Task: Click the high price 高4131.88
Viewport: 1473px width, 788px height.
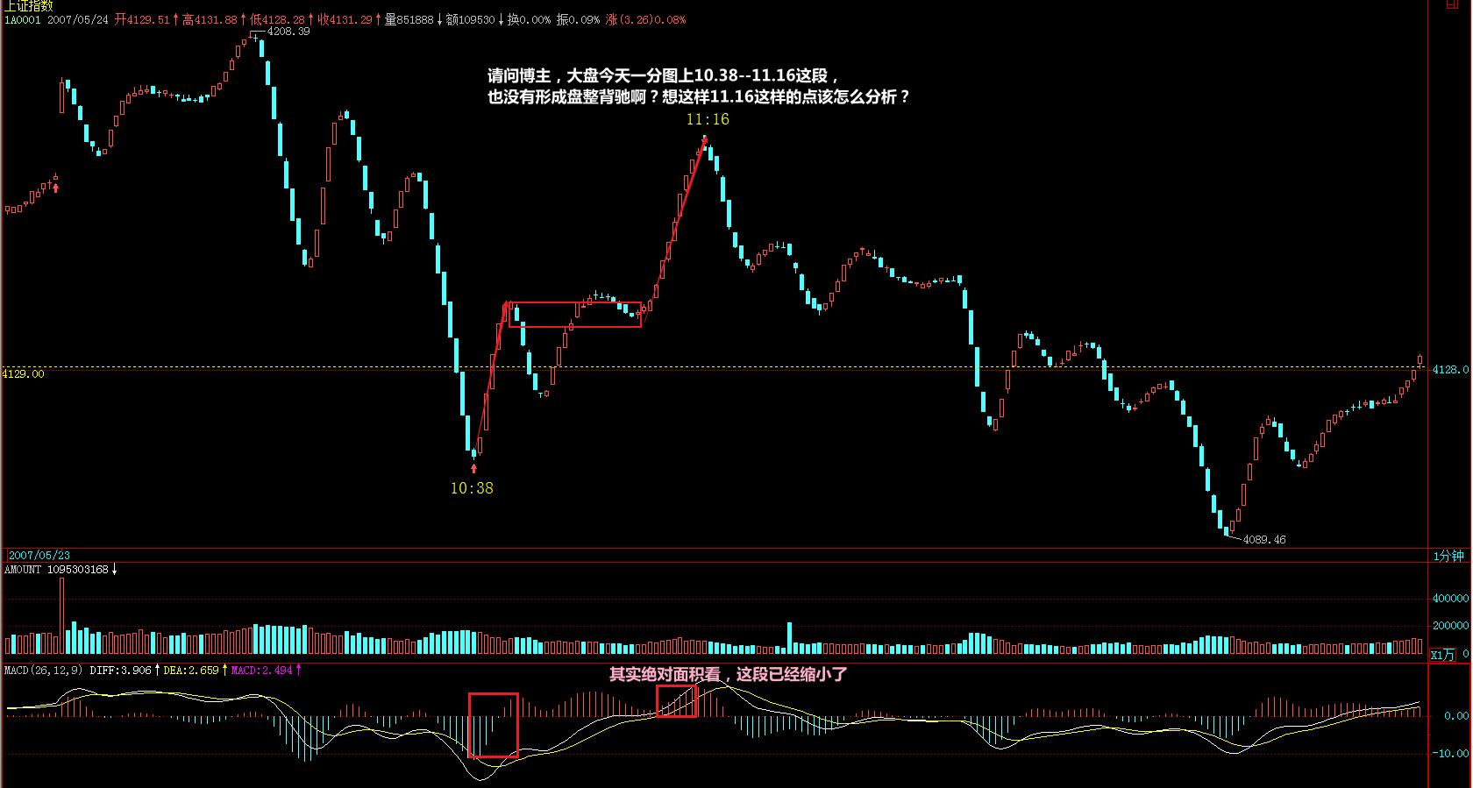Action: pos(210,19)
